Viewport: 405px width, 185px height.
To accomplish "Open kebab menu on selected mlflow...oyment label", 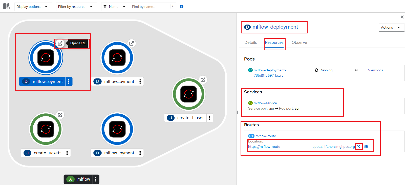I will click(69, 81).
